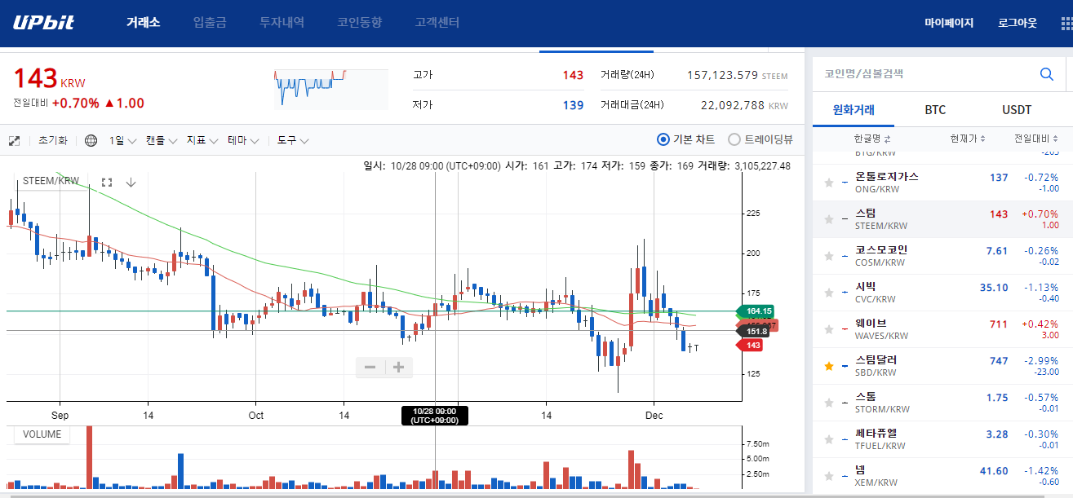Click the 웨이브 price 711

click(x=998, y=324)
